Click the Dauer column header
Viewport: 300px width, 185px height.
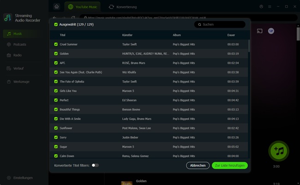pyautogui.click(x=231, y=35)
